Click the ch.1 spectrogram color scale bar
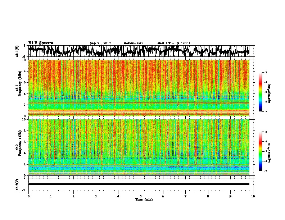Viewport: 285px width, 220px height. coord(261,92)
